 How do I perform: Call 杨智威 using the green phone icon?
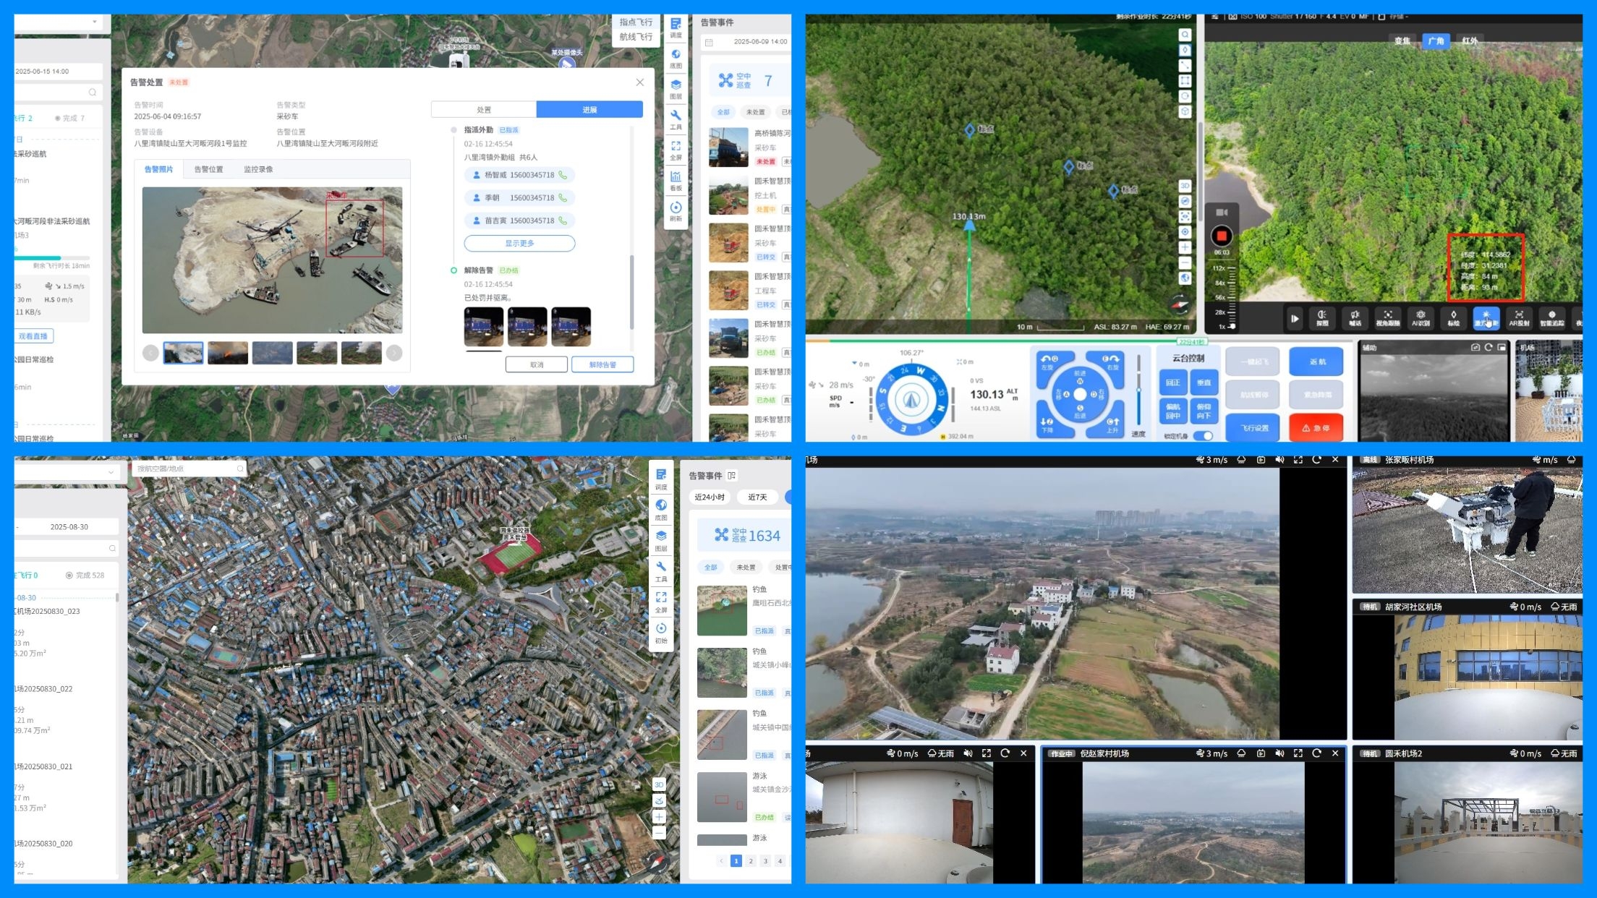(563, 175)
